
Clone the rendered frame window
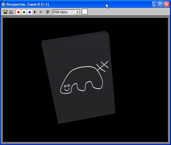tap(11, 12)
